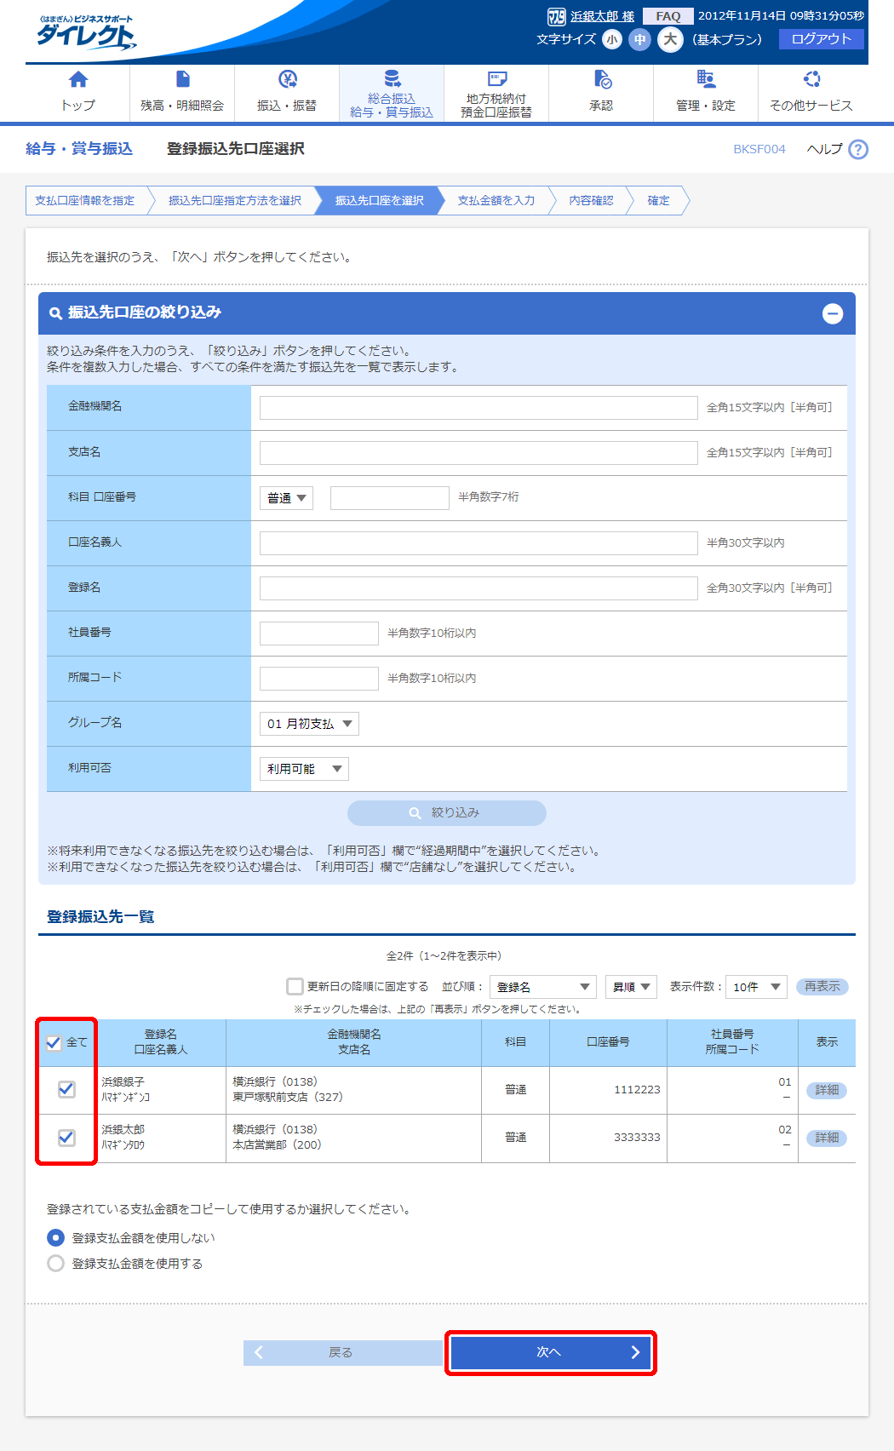Click the 管理・設定 building icon
This screenshot has width=894, height=1451.
706,80
